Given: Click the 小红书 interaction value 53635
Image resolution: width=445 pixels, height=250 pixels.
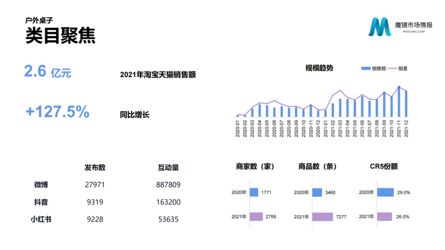Looking at the screenshot, I should [168, 220].
